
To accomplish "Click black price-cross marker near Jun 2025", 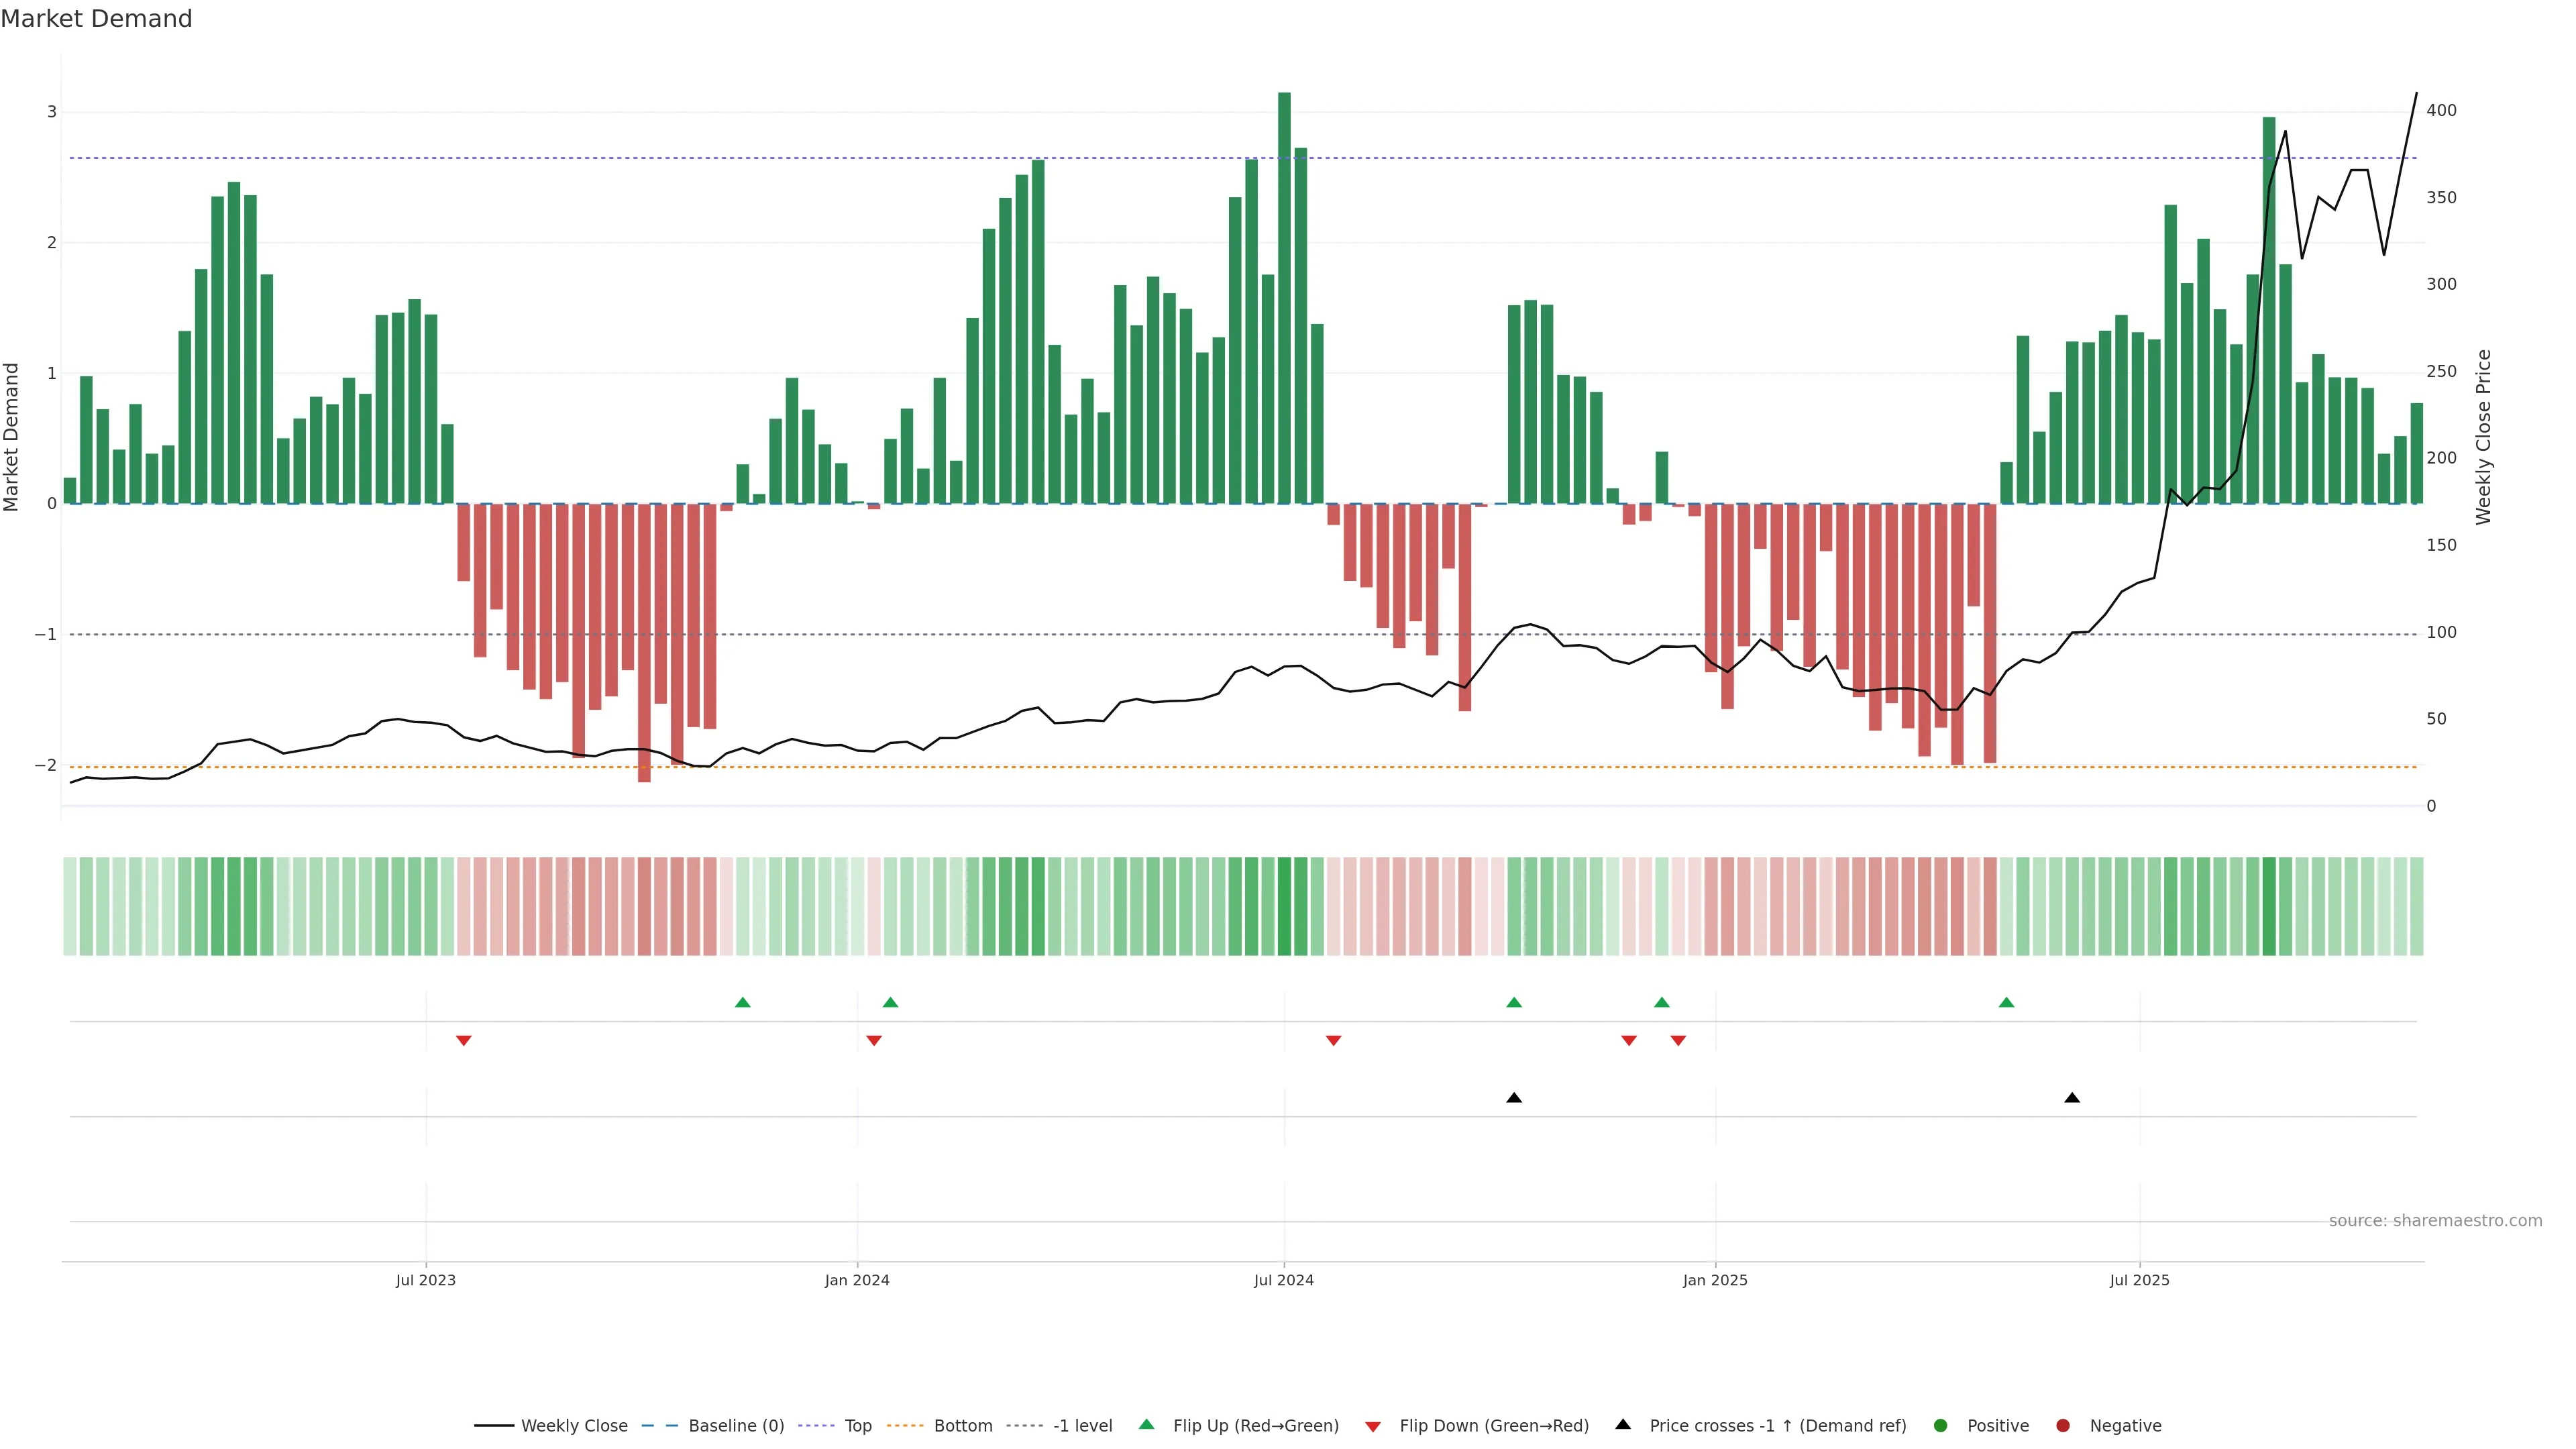I will [2072, 1098].
